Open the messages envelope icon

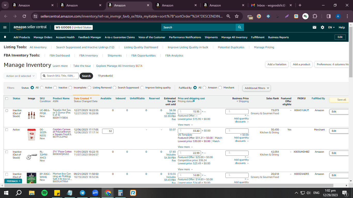(314, 27)
